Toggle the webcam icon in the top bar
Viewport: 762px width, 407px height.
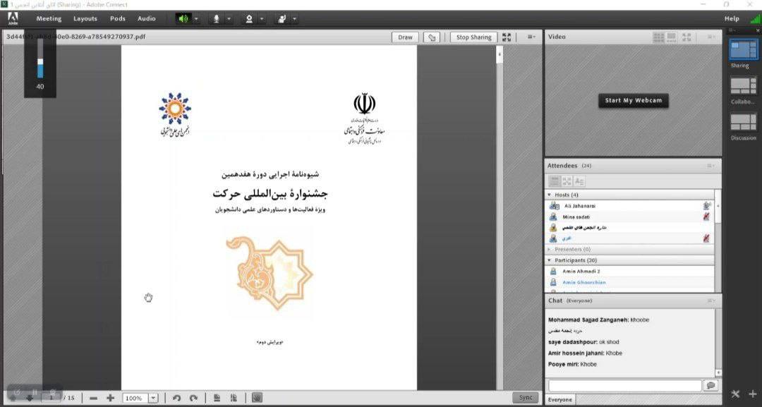pos(249,18)
